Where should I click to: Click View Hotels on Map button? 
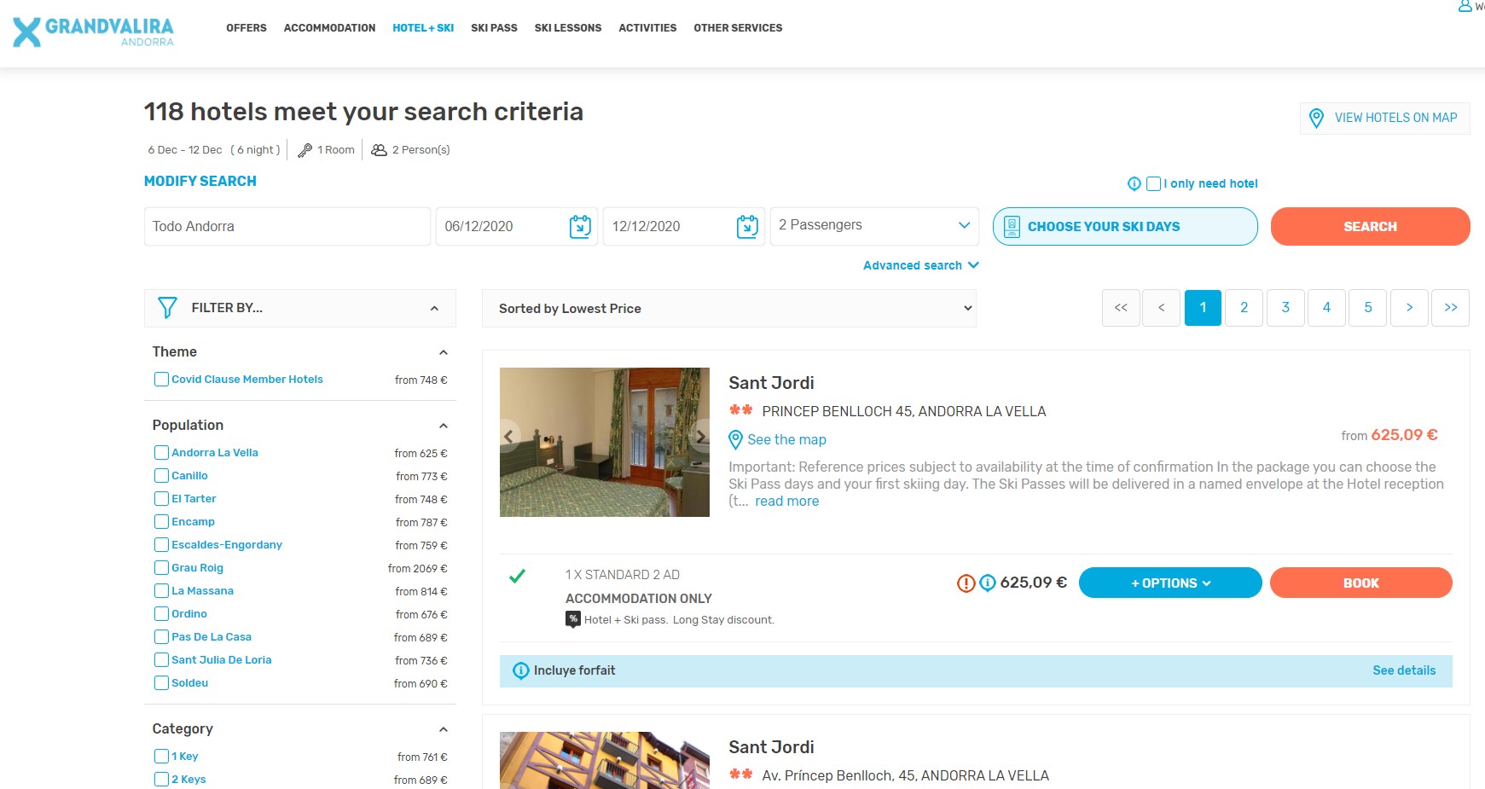tap(1384, 118)
